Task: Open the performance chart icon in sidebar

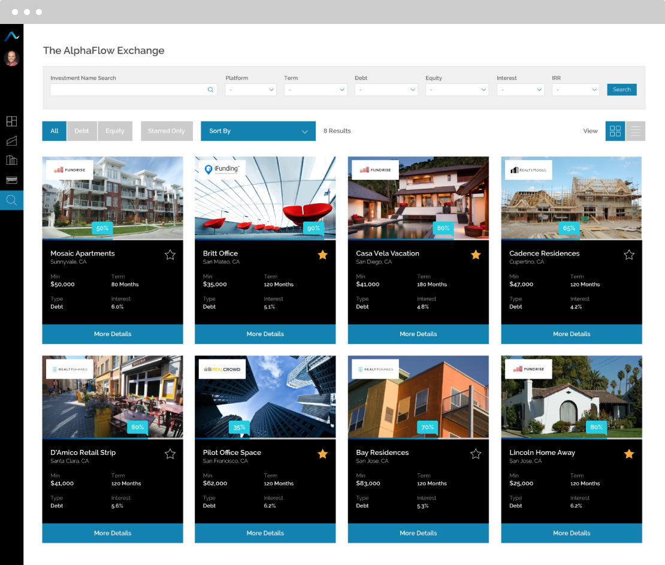Action: tap(11, 140)
